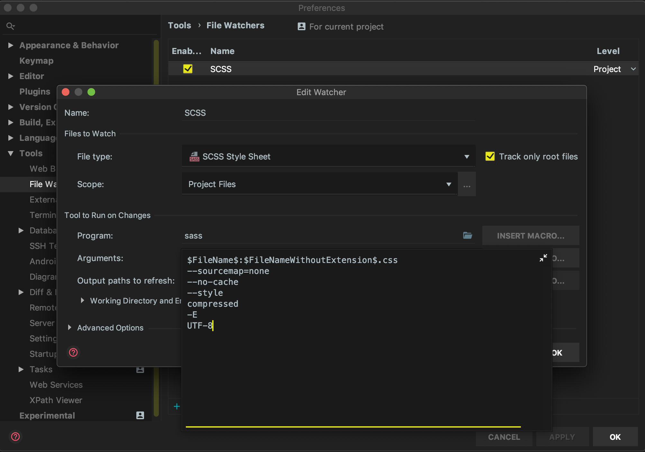Expand the Database tree node
The width and height of the screenshot is (645, 452).
click(21, 231)
